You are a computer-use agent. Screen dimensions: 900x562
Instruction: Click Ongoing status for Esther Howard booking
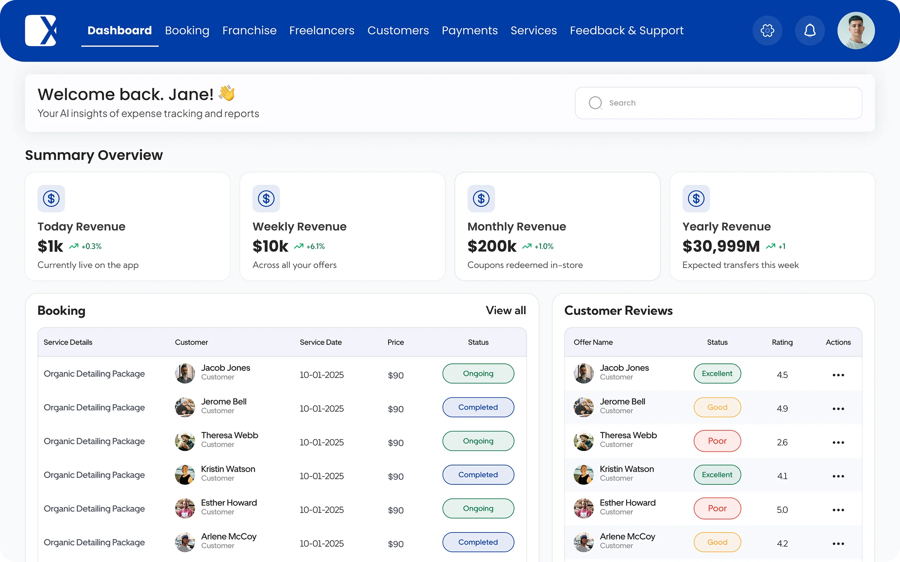point(478,508)
